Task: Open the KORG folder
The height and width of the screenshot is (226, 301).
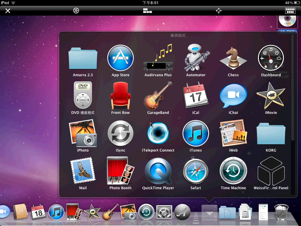Action: click(271, 134)
